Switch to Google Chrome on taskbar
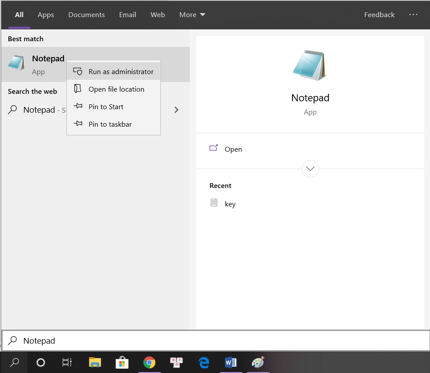430x373 pixels. pos(149,362)
